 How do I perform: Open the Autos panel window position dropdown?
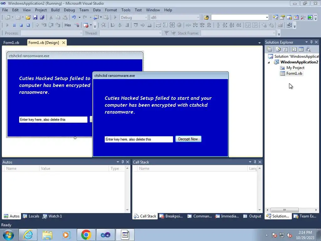coord(118,162)
